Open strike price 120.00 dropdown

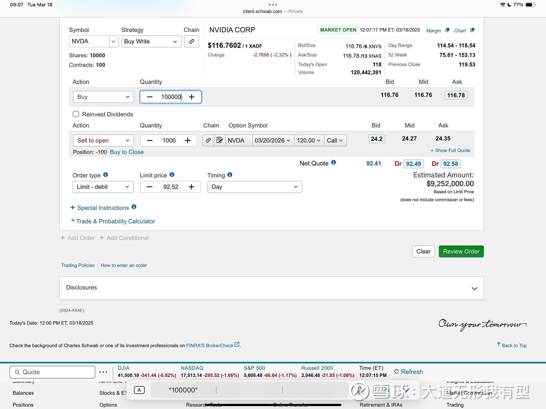click(309, 140)
